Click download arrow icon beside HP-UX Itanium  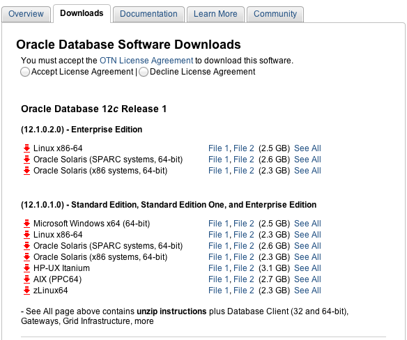click(26, 268)
